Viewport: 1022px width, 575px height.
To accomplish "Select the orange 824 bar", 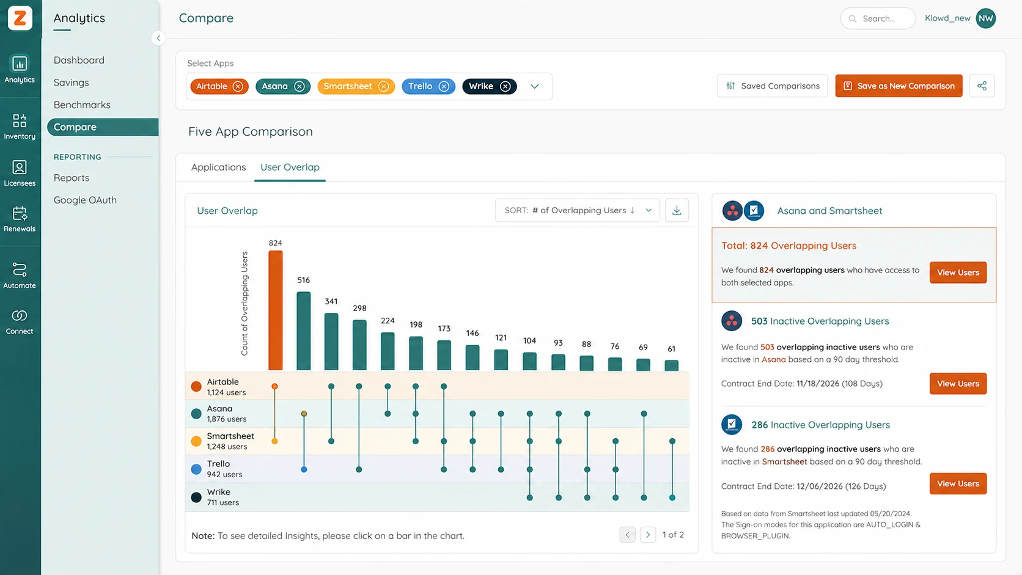I will 276,310.
